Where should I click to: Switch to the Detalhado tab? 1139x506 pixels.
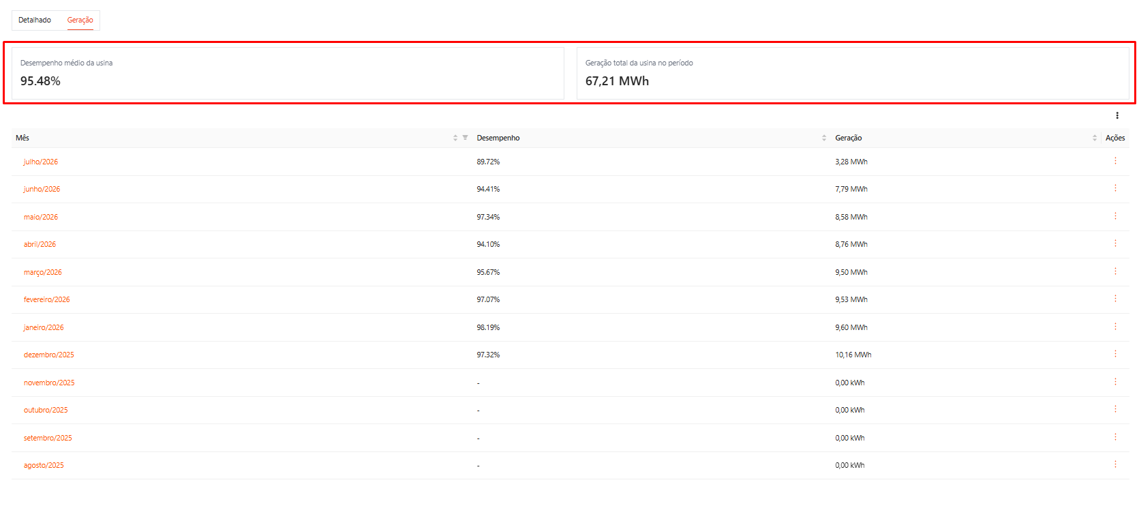click(35, 20)
